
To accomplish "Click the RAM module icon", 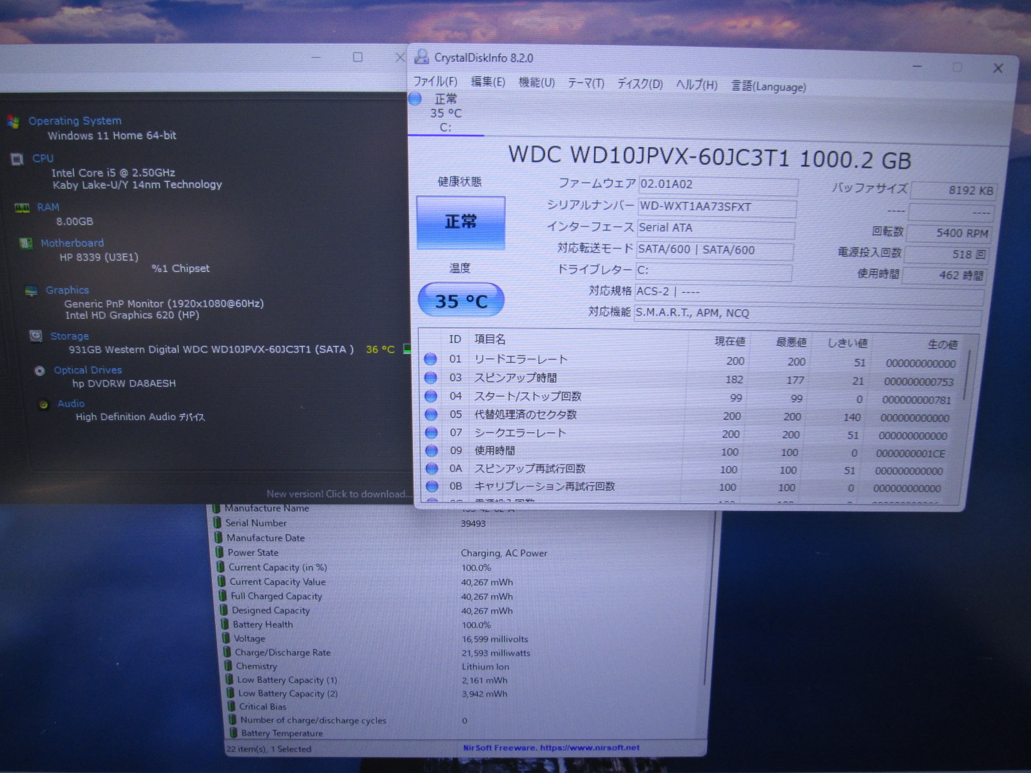I will [22, 207].
